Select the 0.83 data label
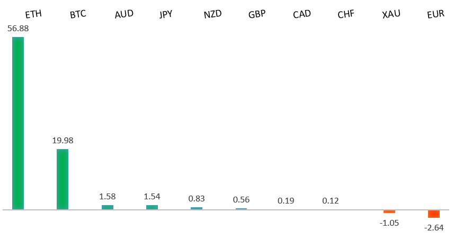The height and width of the screenshot is (240, 454). pyautogui.click(x=197, y=198)
